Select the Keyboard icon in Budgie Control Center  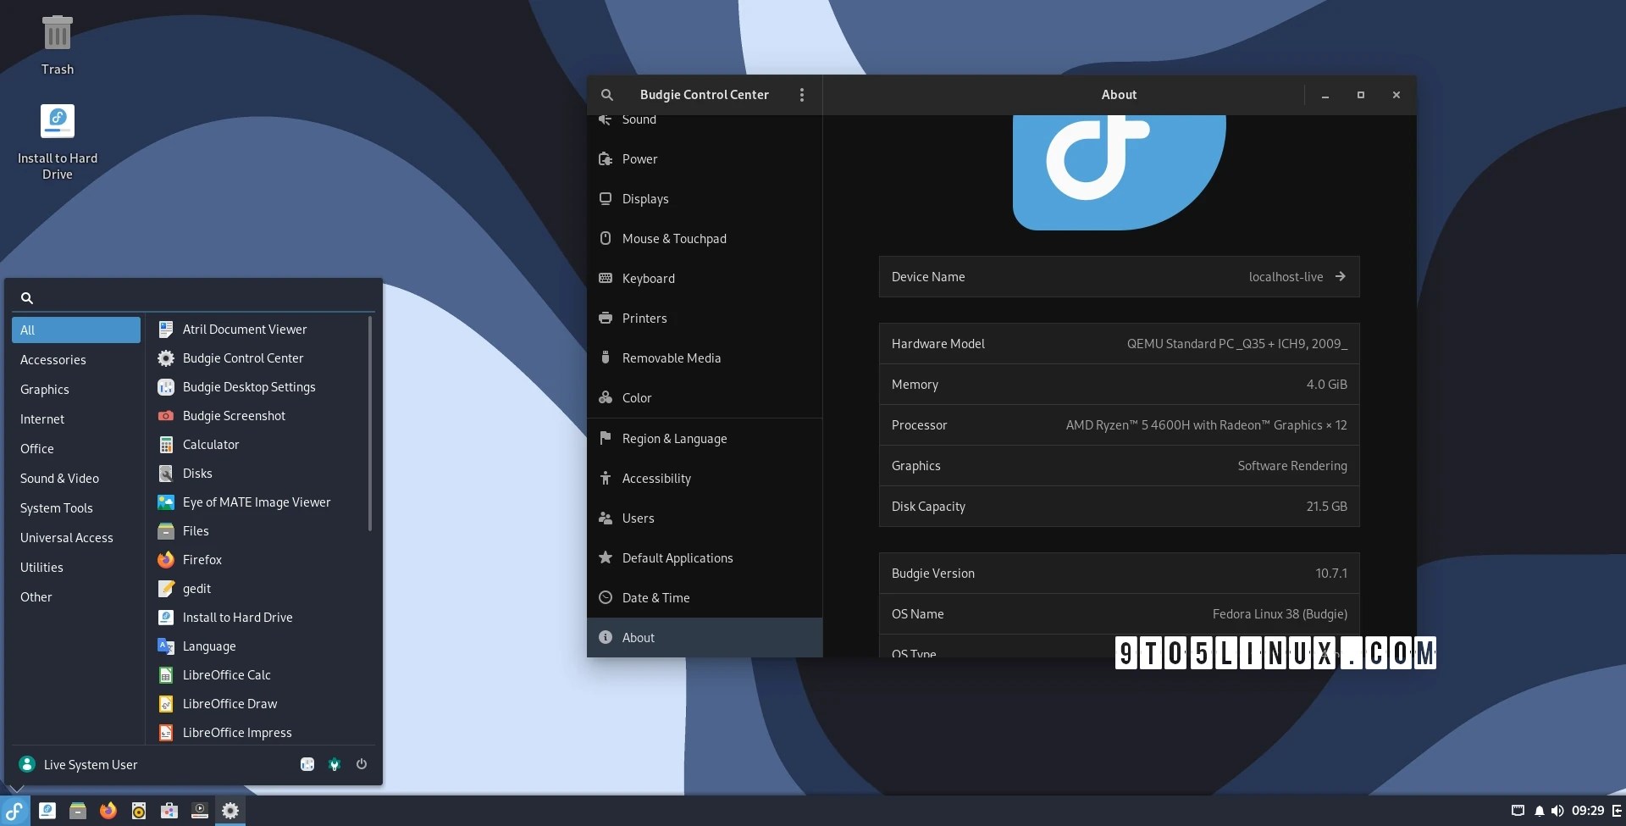pyautogui.click(x=605, y=278)
